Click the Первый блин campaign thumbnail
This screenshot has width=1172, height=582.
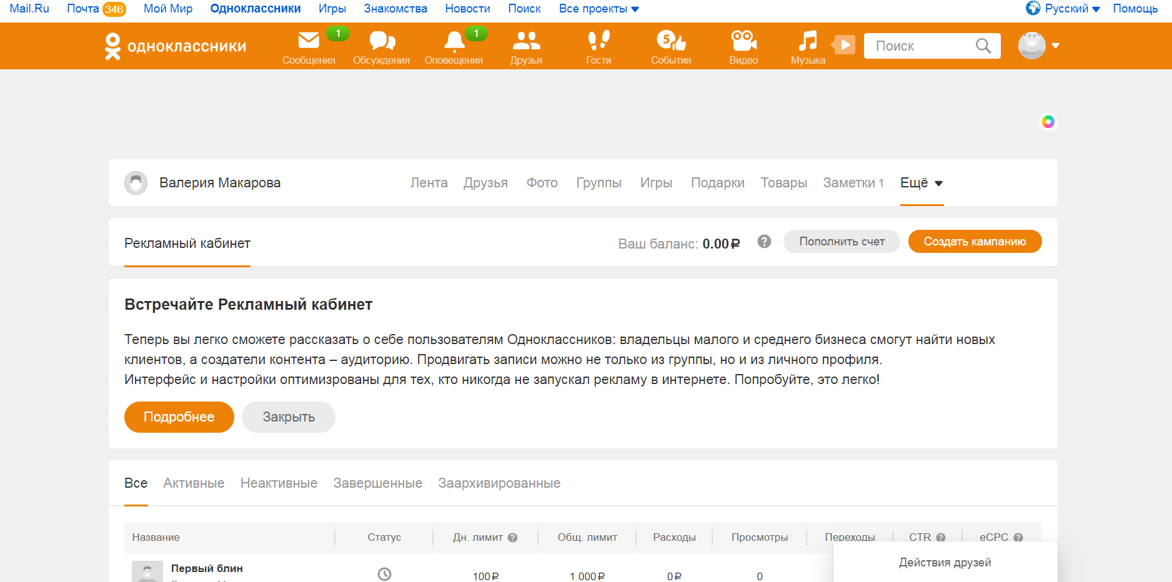(x=147, y=571)
